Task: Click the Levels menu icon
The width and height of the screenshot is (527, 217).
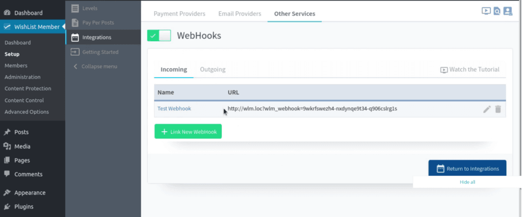Action: [75, 8]
